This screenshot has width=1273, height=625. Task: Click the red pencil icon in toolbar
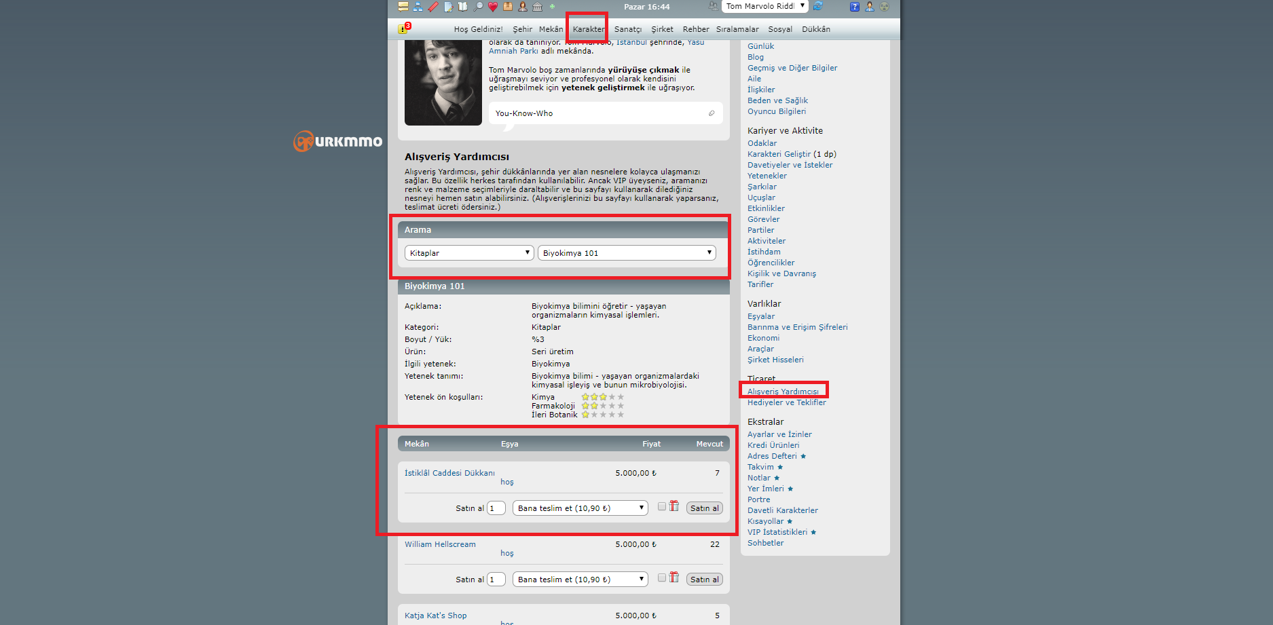433,7
